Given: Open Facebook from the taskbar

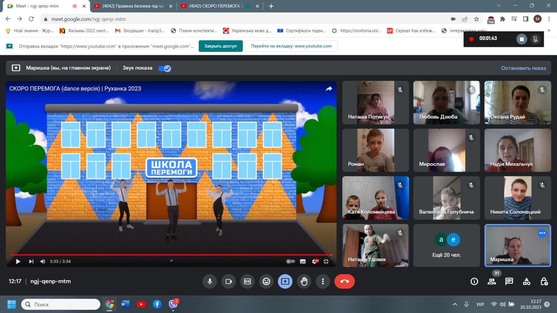Looking at the screenshot, I should point(157,304).
